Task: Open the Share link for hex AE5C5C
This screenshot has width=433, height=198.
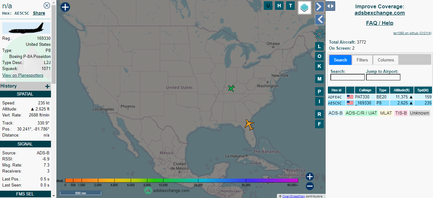Action: (x=39, y=13)
